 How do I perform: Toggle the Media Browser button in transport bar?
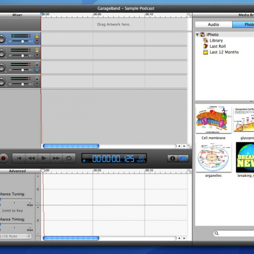coord(183,158)
